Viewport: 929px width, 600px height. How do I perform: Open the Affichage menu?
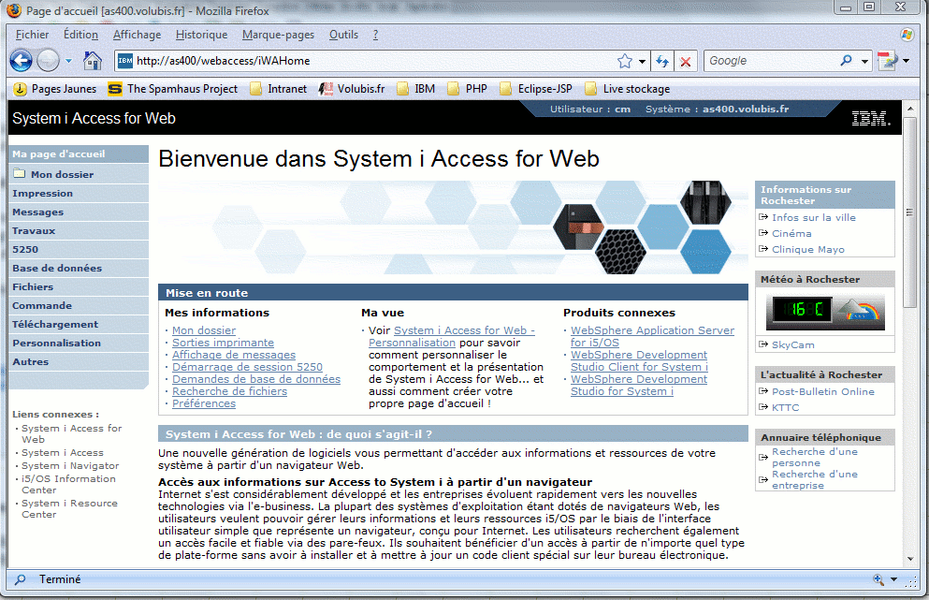(137, 35)
